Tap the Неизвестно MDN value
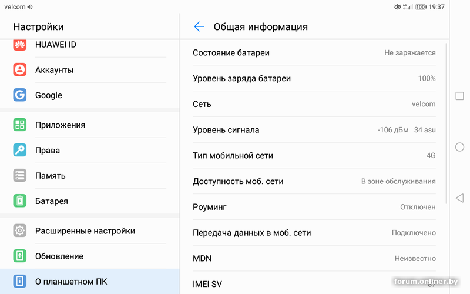470x294 pixels. [x=415, y=258]
